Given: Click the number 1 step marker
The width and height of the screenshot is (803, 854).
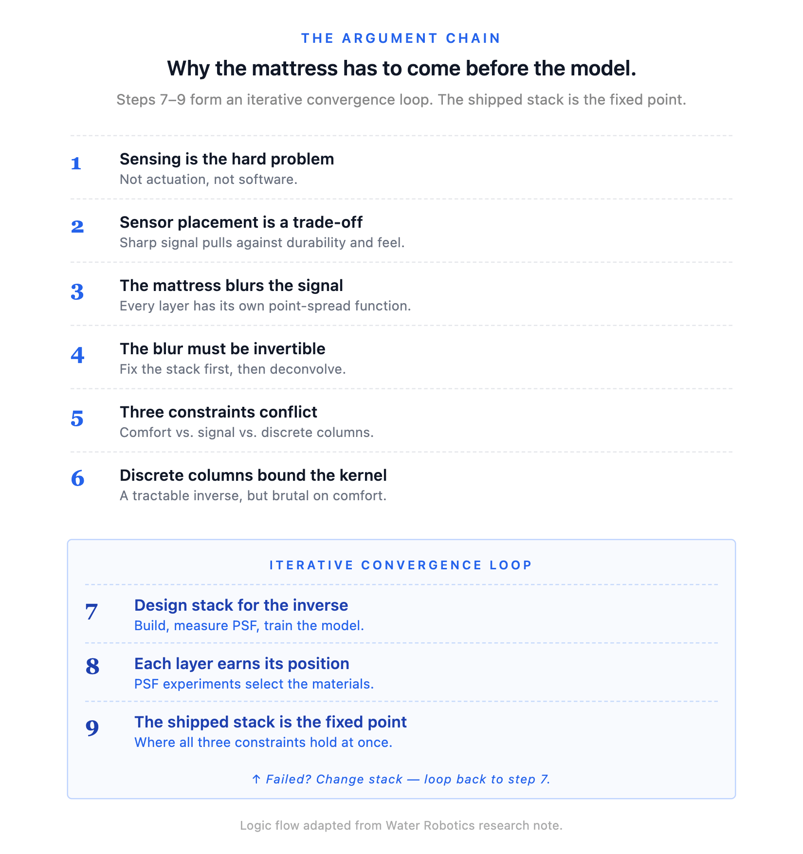Looking at the screenshot, I should (76, 164).
